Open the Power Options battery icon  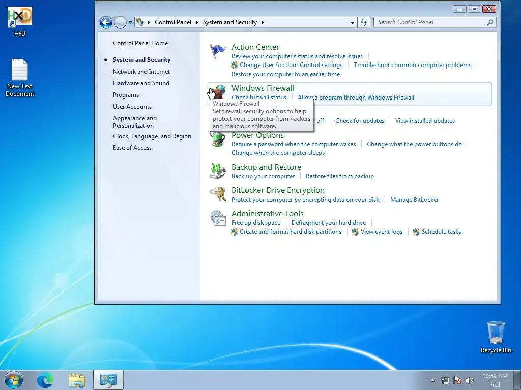(218, 139)
